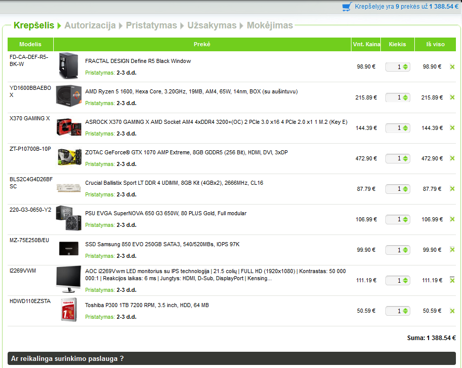Screen dimensions: 462x368
Task: Open cart summary link showing 9 prekės
Action: click(x=407, y=7)
